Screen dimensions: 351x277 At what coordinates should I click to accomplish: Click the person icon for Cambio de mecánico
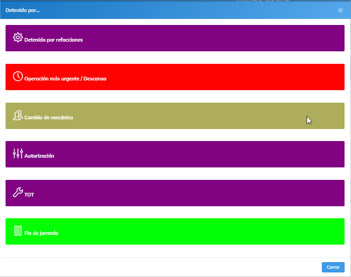coord(18,115)
